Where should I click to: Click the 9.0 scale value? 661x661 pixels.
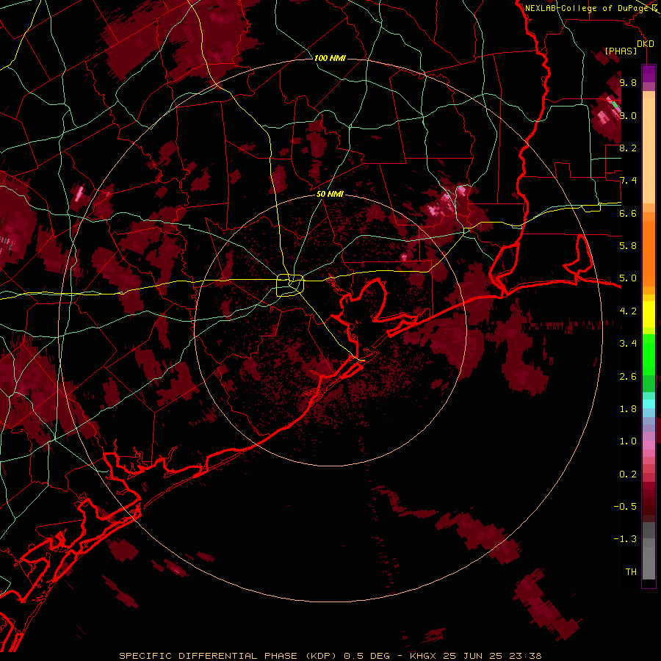click(x=628, y=115)
